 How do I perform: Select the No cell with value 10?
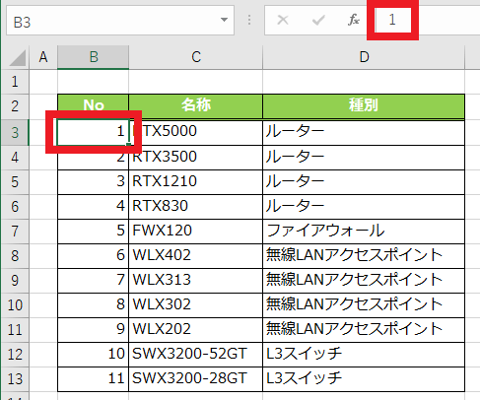pos(94,355)
